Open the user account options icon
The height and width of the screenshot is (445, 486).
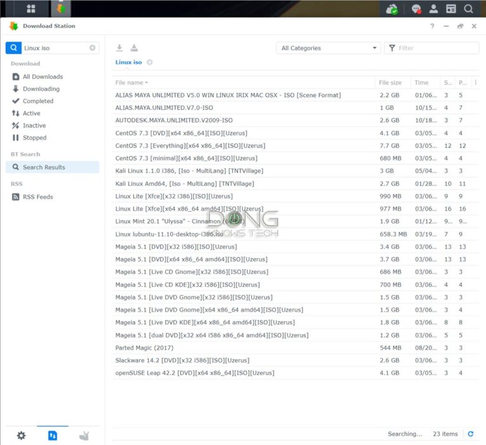coord(433,9)
